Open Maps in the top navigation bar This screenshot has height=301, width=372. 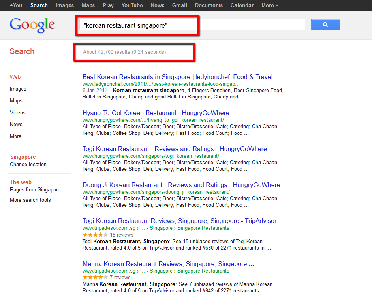(88, 5)
